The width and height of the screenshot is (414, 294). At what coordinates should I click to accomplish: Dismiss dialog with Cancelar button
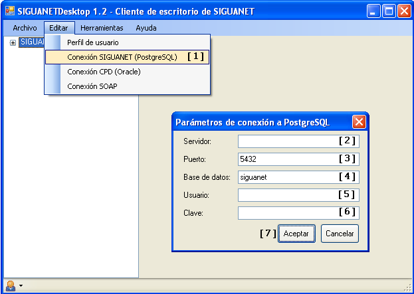click(340, 234)
